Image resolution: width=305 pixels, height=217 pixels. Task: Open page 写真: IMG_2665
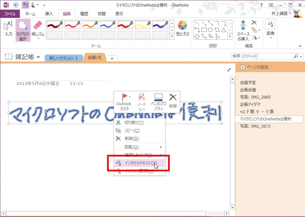click(x=255, y=97)
